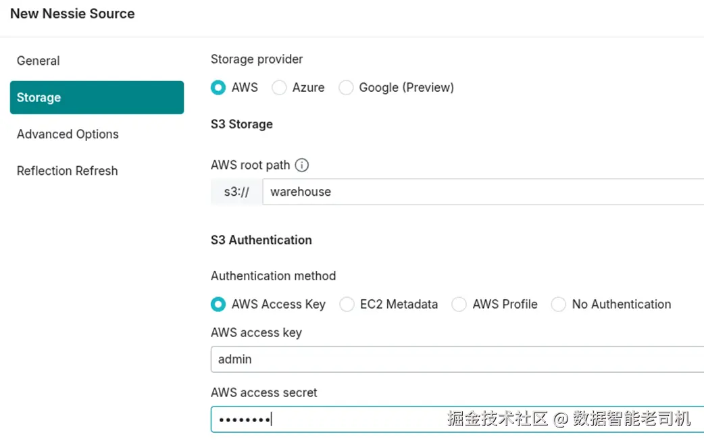The width and height of the screenshot is (704, 441).
Task: Go to the Advanced Options tab
Action: pos(68,134)
